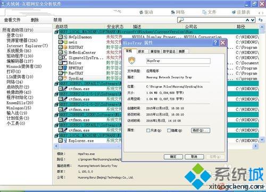Click the 高级 button
This screenshot has width=266, height=192.
[x=201, y=130]
